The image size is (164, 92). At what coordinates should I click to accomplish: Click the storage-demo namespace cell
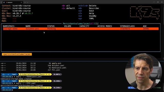click(x=10, y=29)
